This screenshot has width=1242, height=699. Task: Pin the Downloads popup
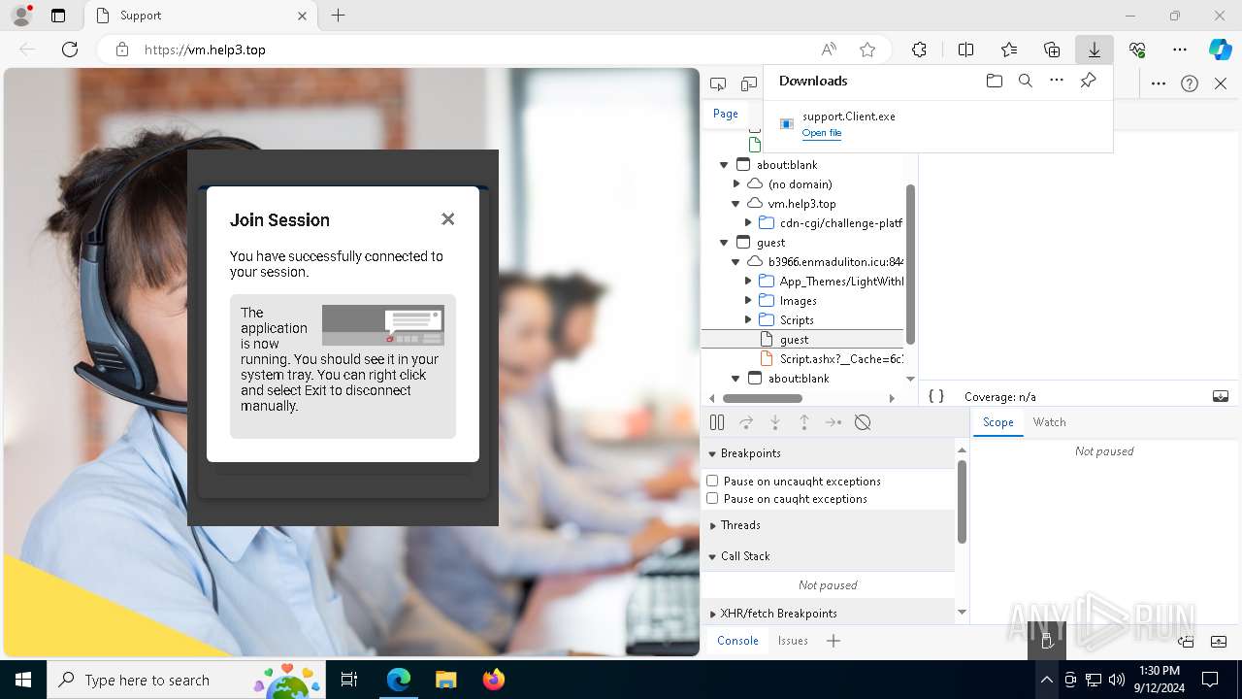[x=1088, y=82]
